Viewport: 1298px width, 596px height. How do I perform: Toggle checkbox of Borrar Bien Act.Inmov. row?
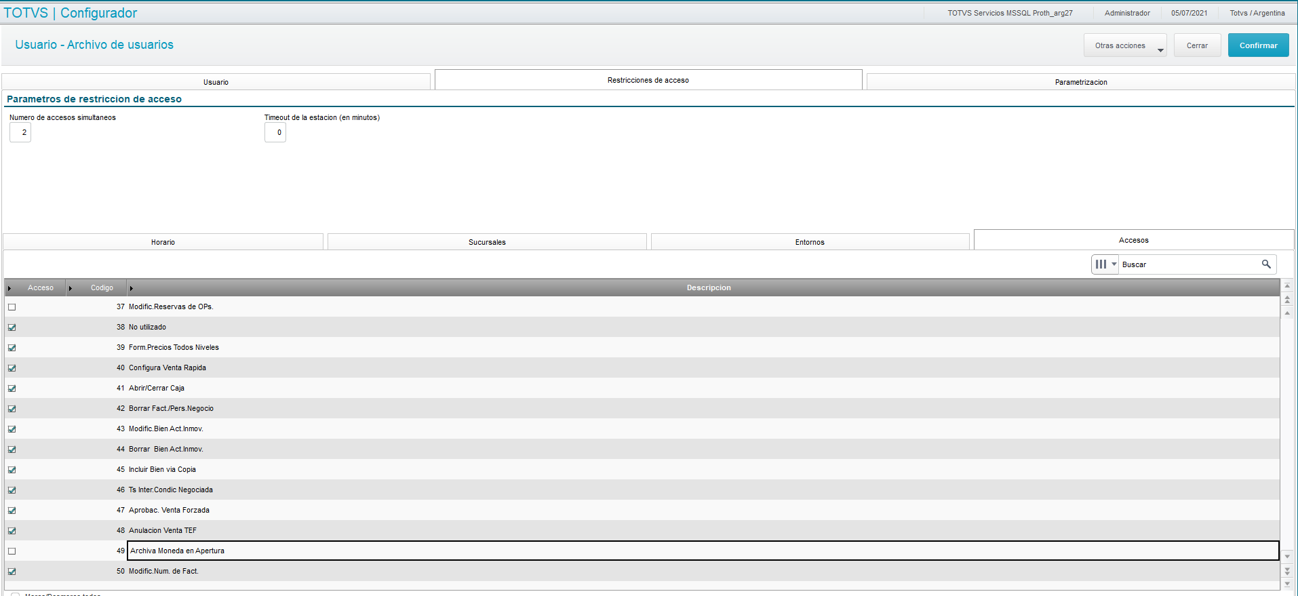tap(12, 450)
